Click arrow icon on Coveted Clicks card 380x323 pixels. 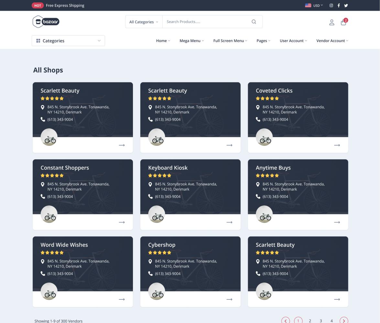(x=337, y=145)
